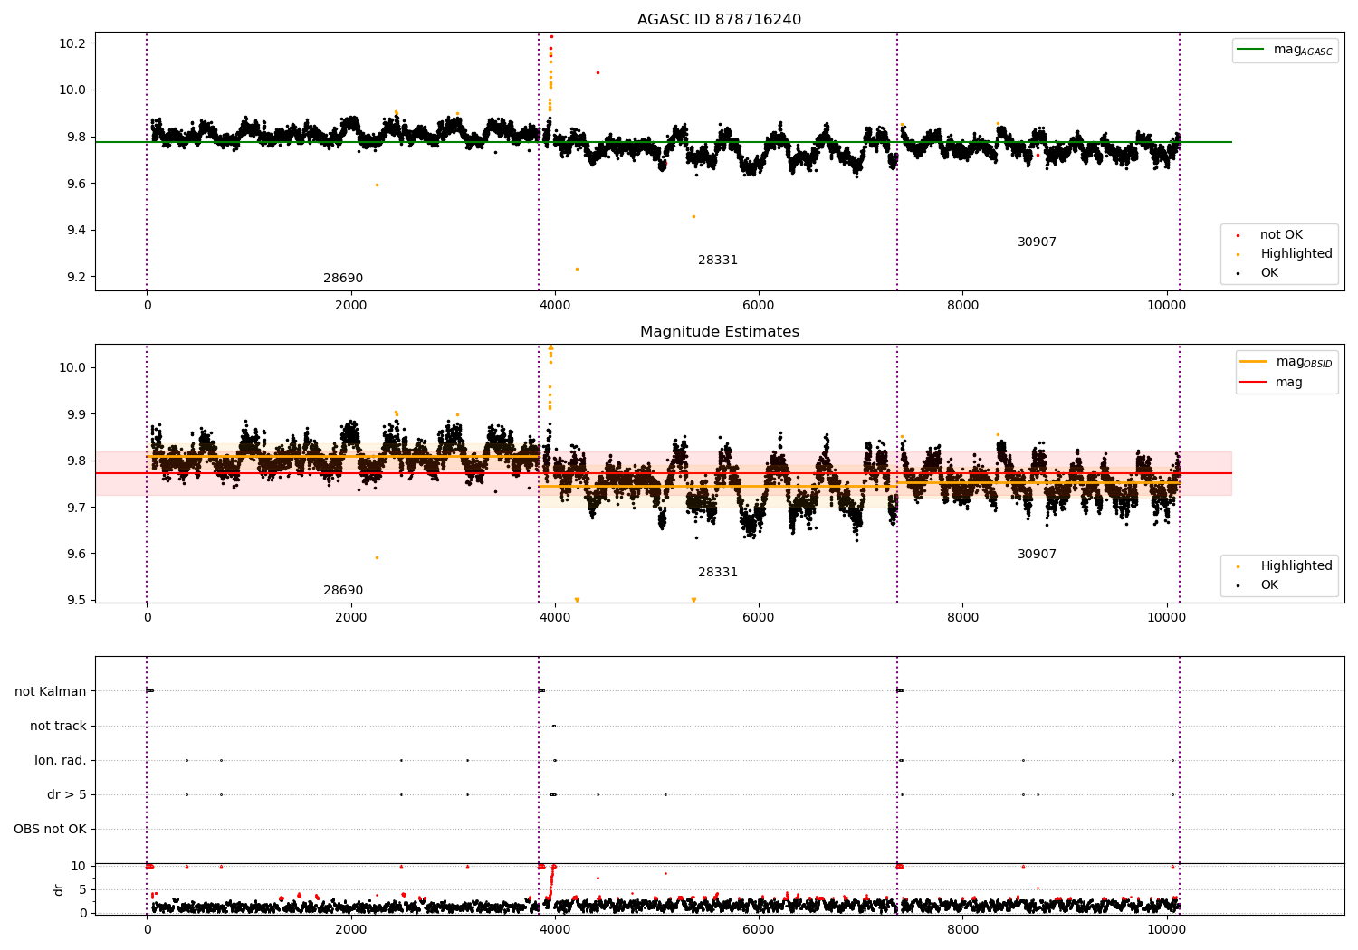Click 'Highlighted' legend entry in middle plot
The height and width of the screenshot is (950, 1358).
tap(1296, 565)
